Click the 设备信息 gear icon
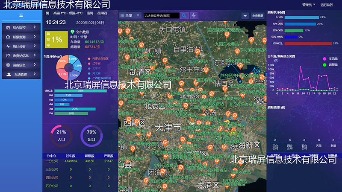The width and height of the screenshot is (342, 192). pos(8,65)
